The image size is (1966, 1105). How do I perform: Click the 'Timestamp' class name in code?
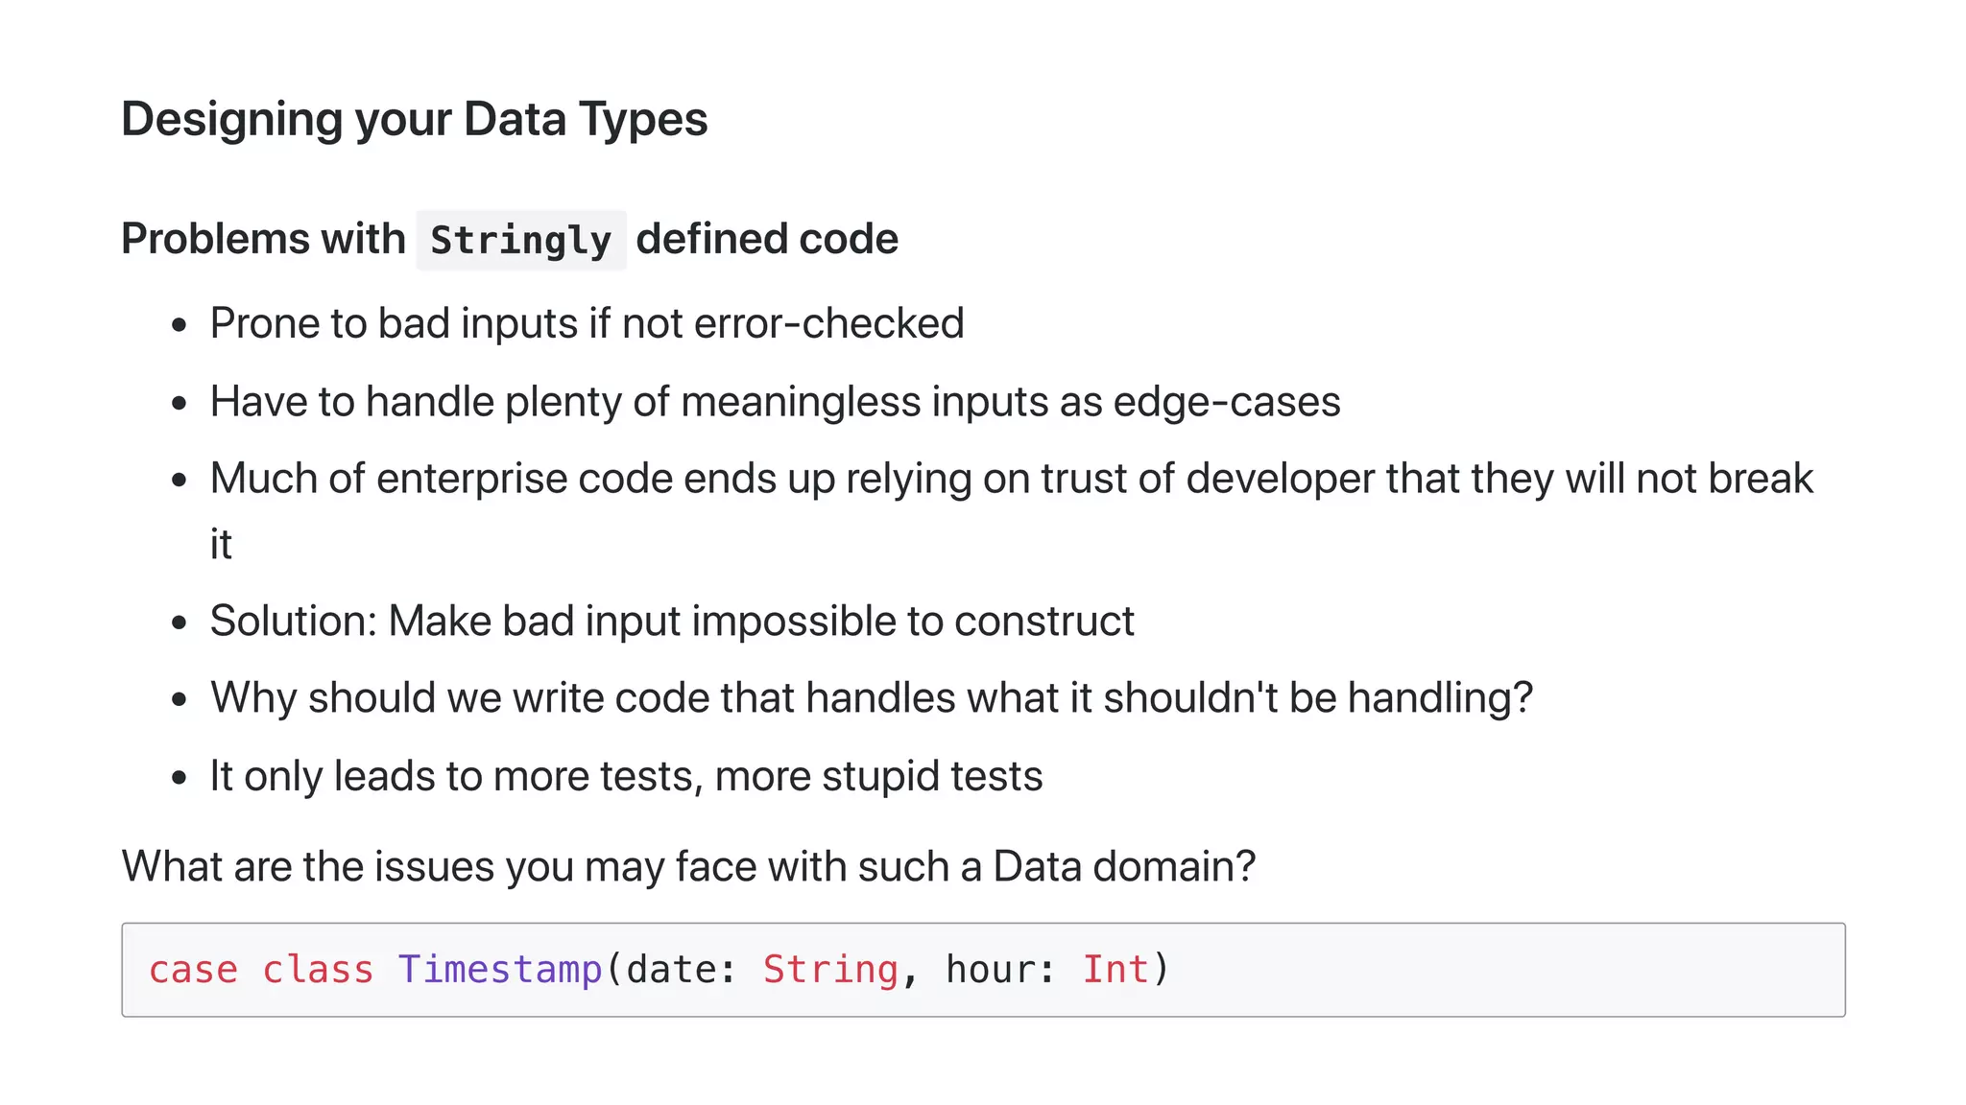point(499,970)
